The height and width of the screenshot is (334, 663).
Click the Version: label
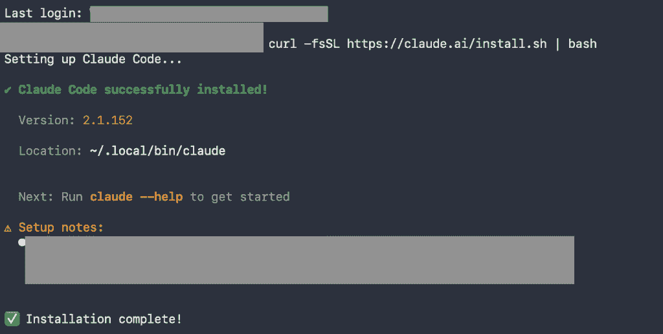coord(47,120)
